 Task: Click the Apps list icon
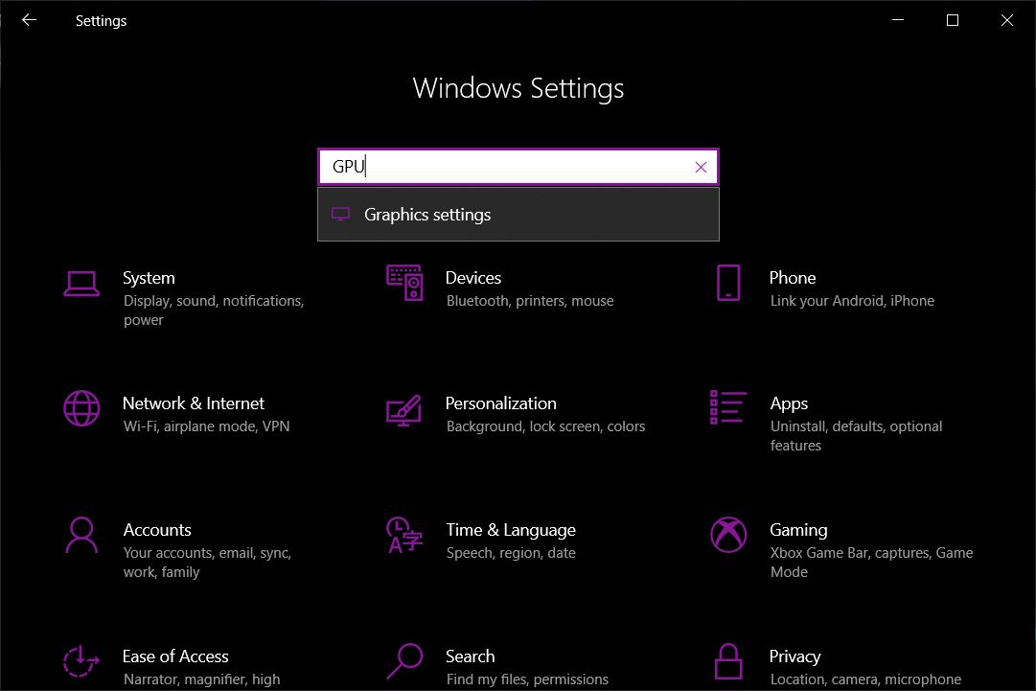tap(728, 408)
